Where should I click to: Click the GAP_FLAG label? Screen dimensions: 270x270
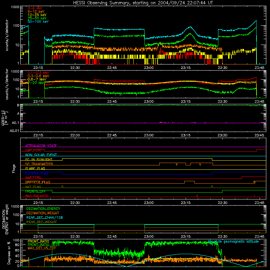pyautogui.click(x=33, y=150)
